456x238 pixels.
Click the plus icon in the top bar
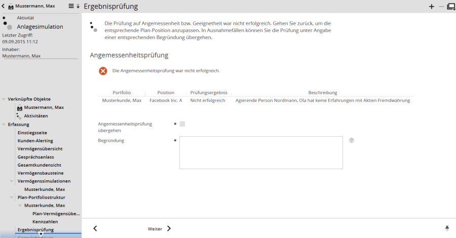432,7
